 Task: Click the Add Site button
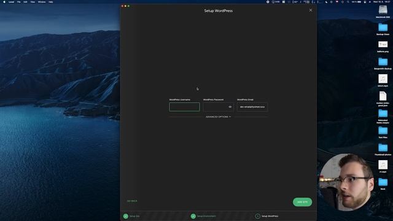pyautogui.click(x=302, y=202)
